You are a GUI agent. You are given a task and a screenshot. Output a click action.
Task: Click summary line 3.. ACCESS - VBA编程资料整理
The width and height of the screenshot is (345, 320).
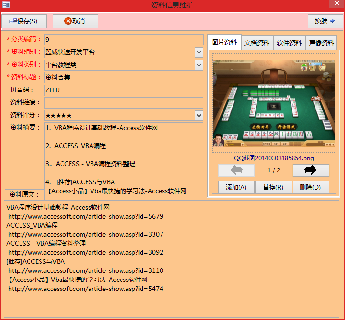(x=90, y=164)
